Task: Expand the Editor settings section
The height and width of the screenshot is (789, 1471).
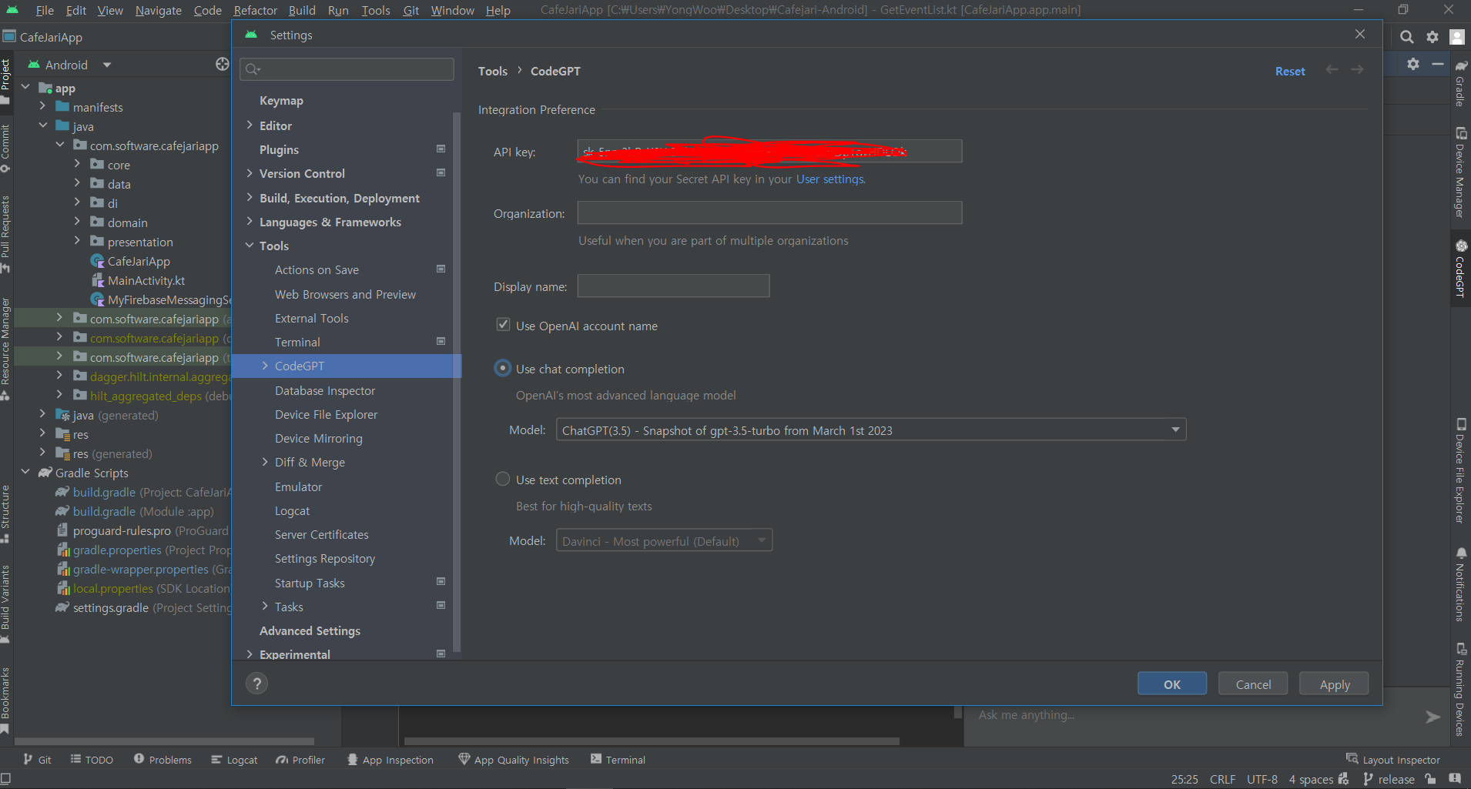Action: pyautogui.click(x=250, y=125)
